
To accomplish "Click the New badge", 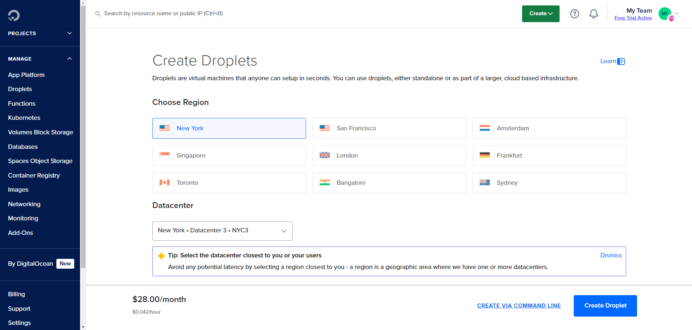I will click(x=65, y=264).
